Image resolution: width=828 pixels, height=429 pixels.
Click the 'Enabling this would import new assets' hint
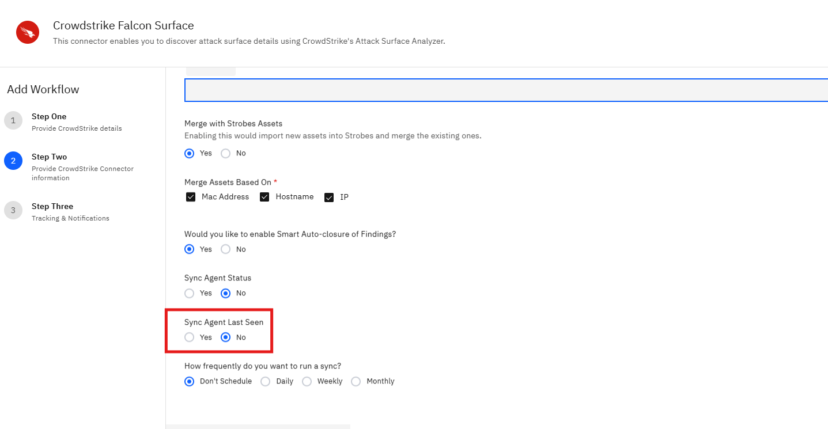[333, 136]
